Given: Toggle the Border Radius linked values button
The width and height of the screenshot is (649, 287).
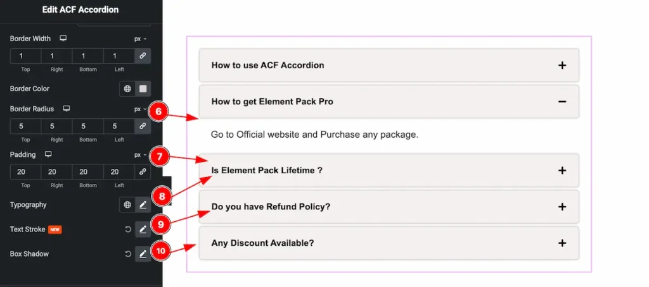Looking at the screenshot, I should (x=143, y=126).
